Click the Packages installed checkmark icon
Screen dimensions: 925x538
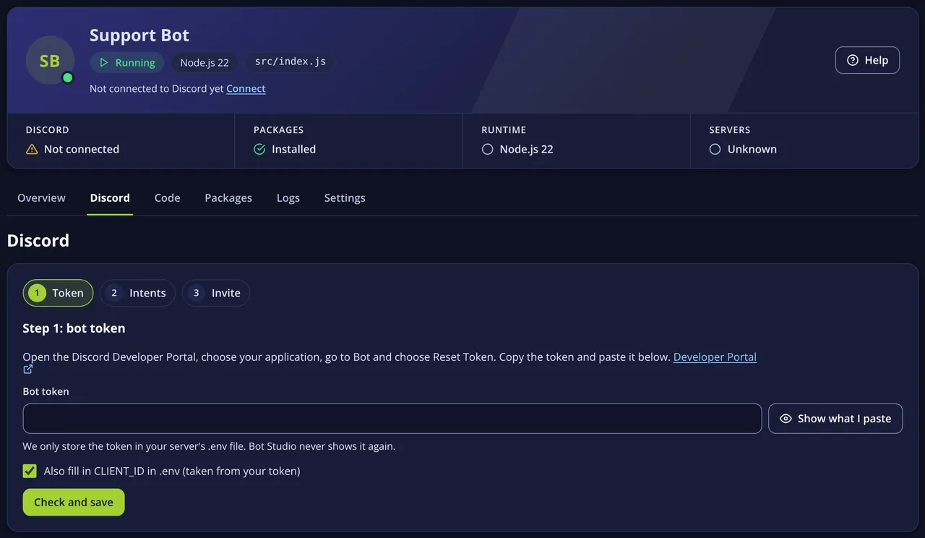(x=259, y=149)
